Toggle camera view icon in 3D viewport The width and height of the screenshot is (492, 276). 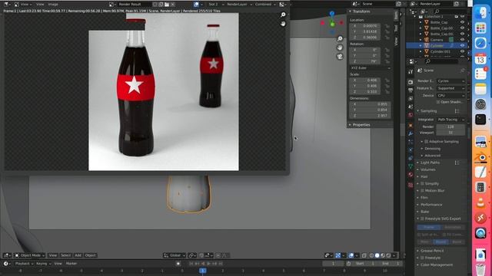(x=340, y=57)
